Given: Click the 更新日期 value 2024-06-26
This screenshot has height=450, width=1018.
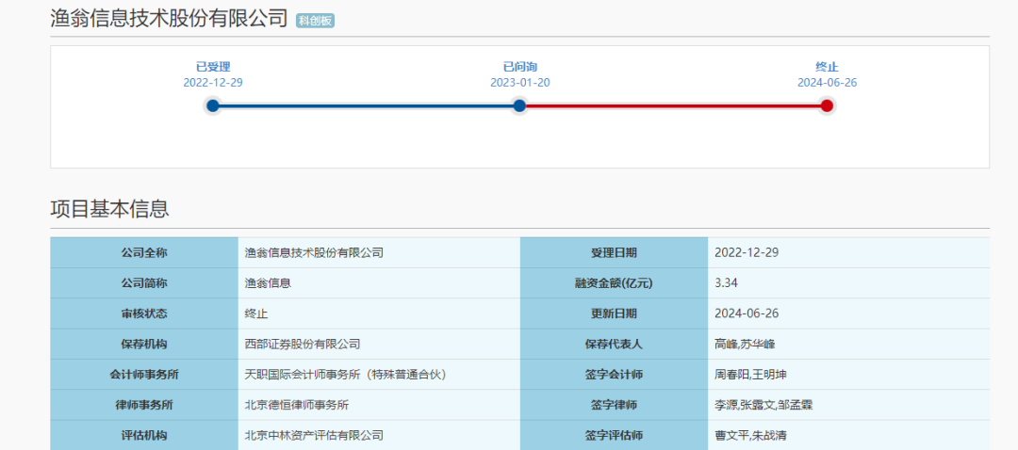Looking at the screenshot, I should tap(747, 313).
